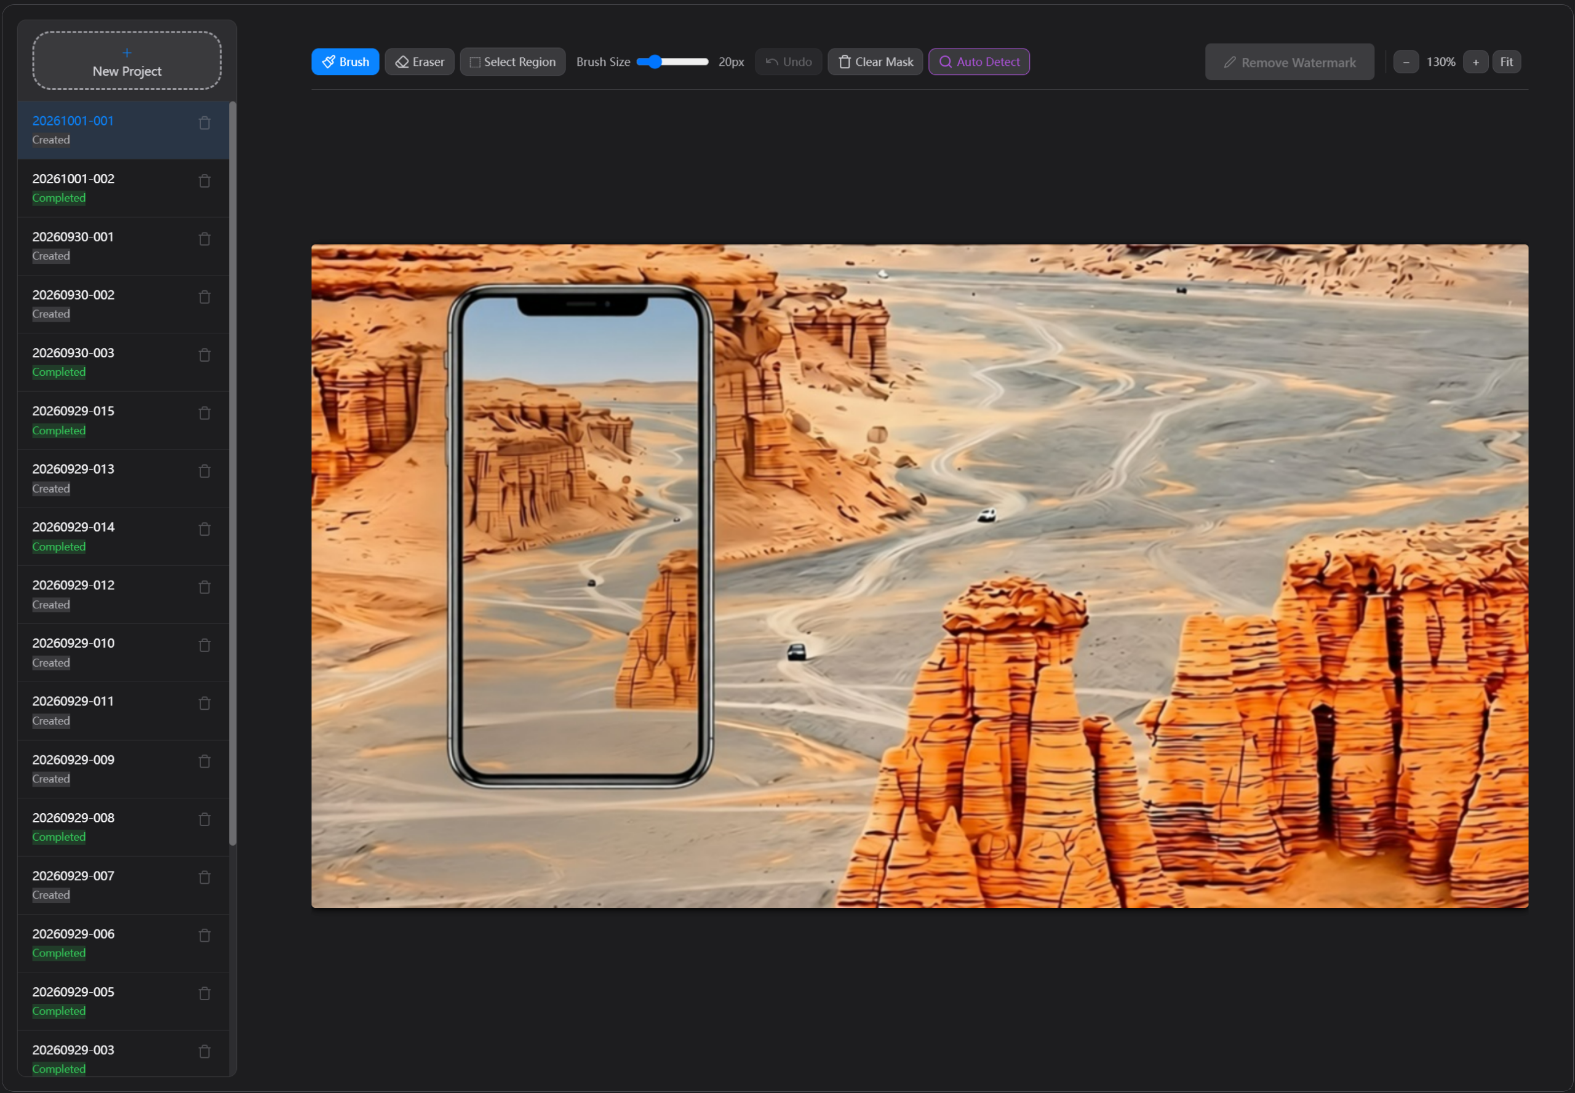Open project 20260930-003
Viewport: 1575px width, 1093px height.
pos(123,362)
